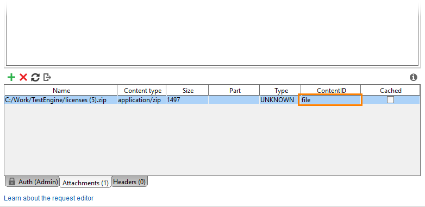Export attachment with the arrow-out icon
This screenshot has width=425, height=207.
click(47, 78)
